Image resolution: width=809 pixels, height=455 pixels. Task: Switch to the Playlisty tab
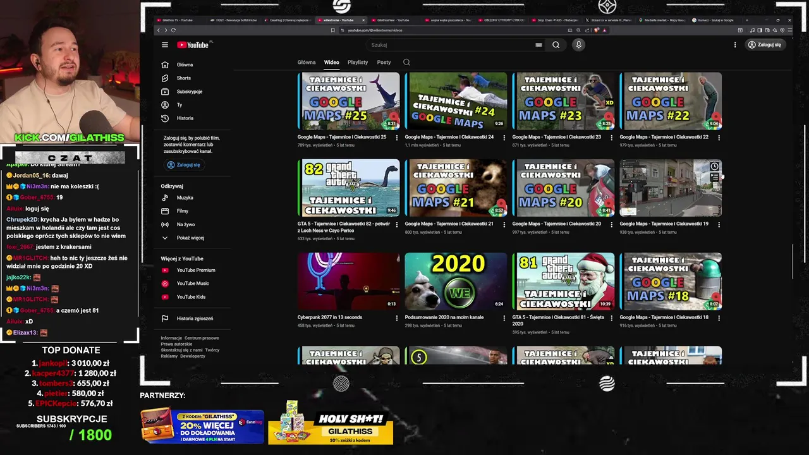click(x=358, y=62)
